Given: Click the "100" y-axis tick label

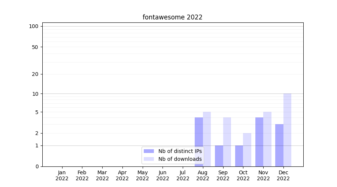Looking at the screenshot, I should pyautogui.click(x=34, y=26).
